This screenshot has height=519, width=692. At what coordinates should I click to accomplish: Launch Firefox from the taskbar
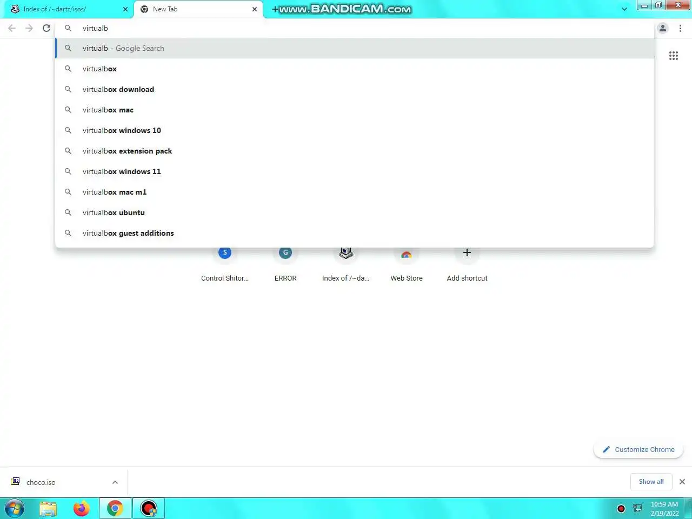tap(82, 509)
